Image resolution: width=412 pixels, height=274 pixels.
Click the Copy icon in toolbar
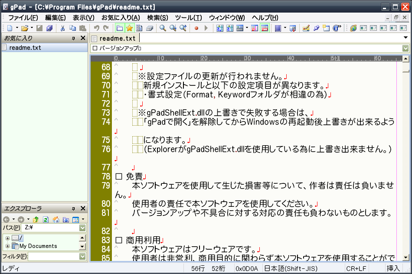point(72,28)
